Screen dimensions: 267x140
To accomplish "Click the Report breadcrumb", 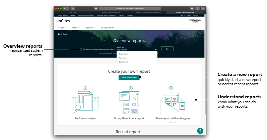I will 66,34.
